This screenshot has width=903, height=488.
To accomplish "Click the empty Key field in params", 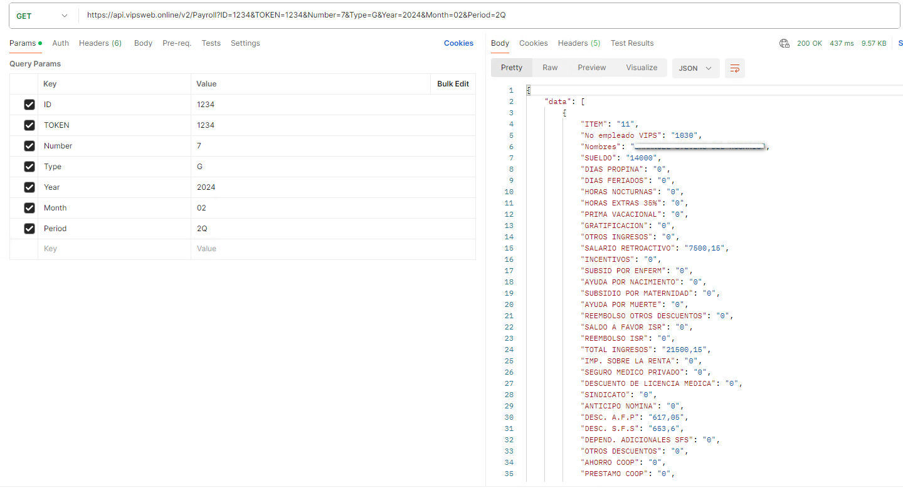I will coord(113,249).
